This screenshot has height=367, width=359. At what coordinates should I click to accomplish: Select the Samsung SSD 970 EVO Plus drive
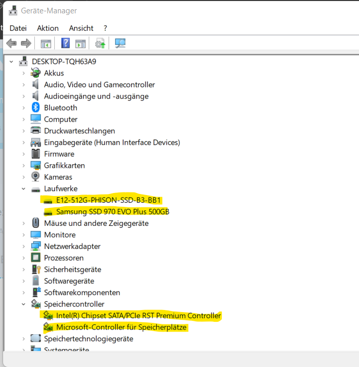[113, 211]
